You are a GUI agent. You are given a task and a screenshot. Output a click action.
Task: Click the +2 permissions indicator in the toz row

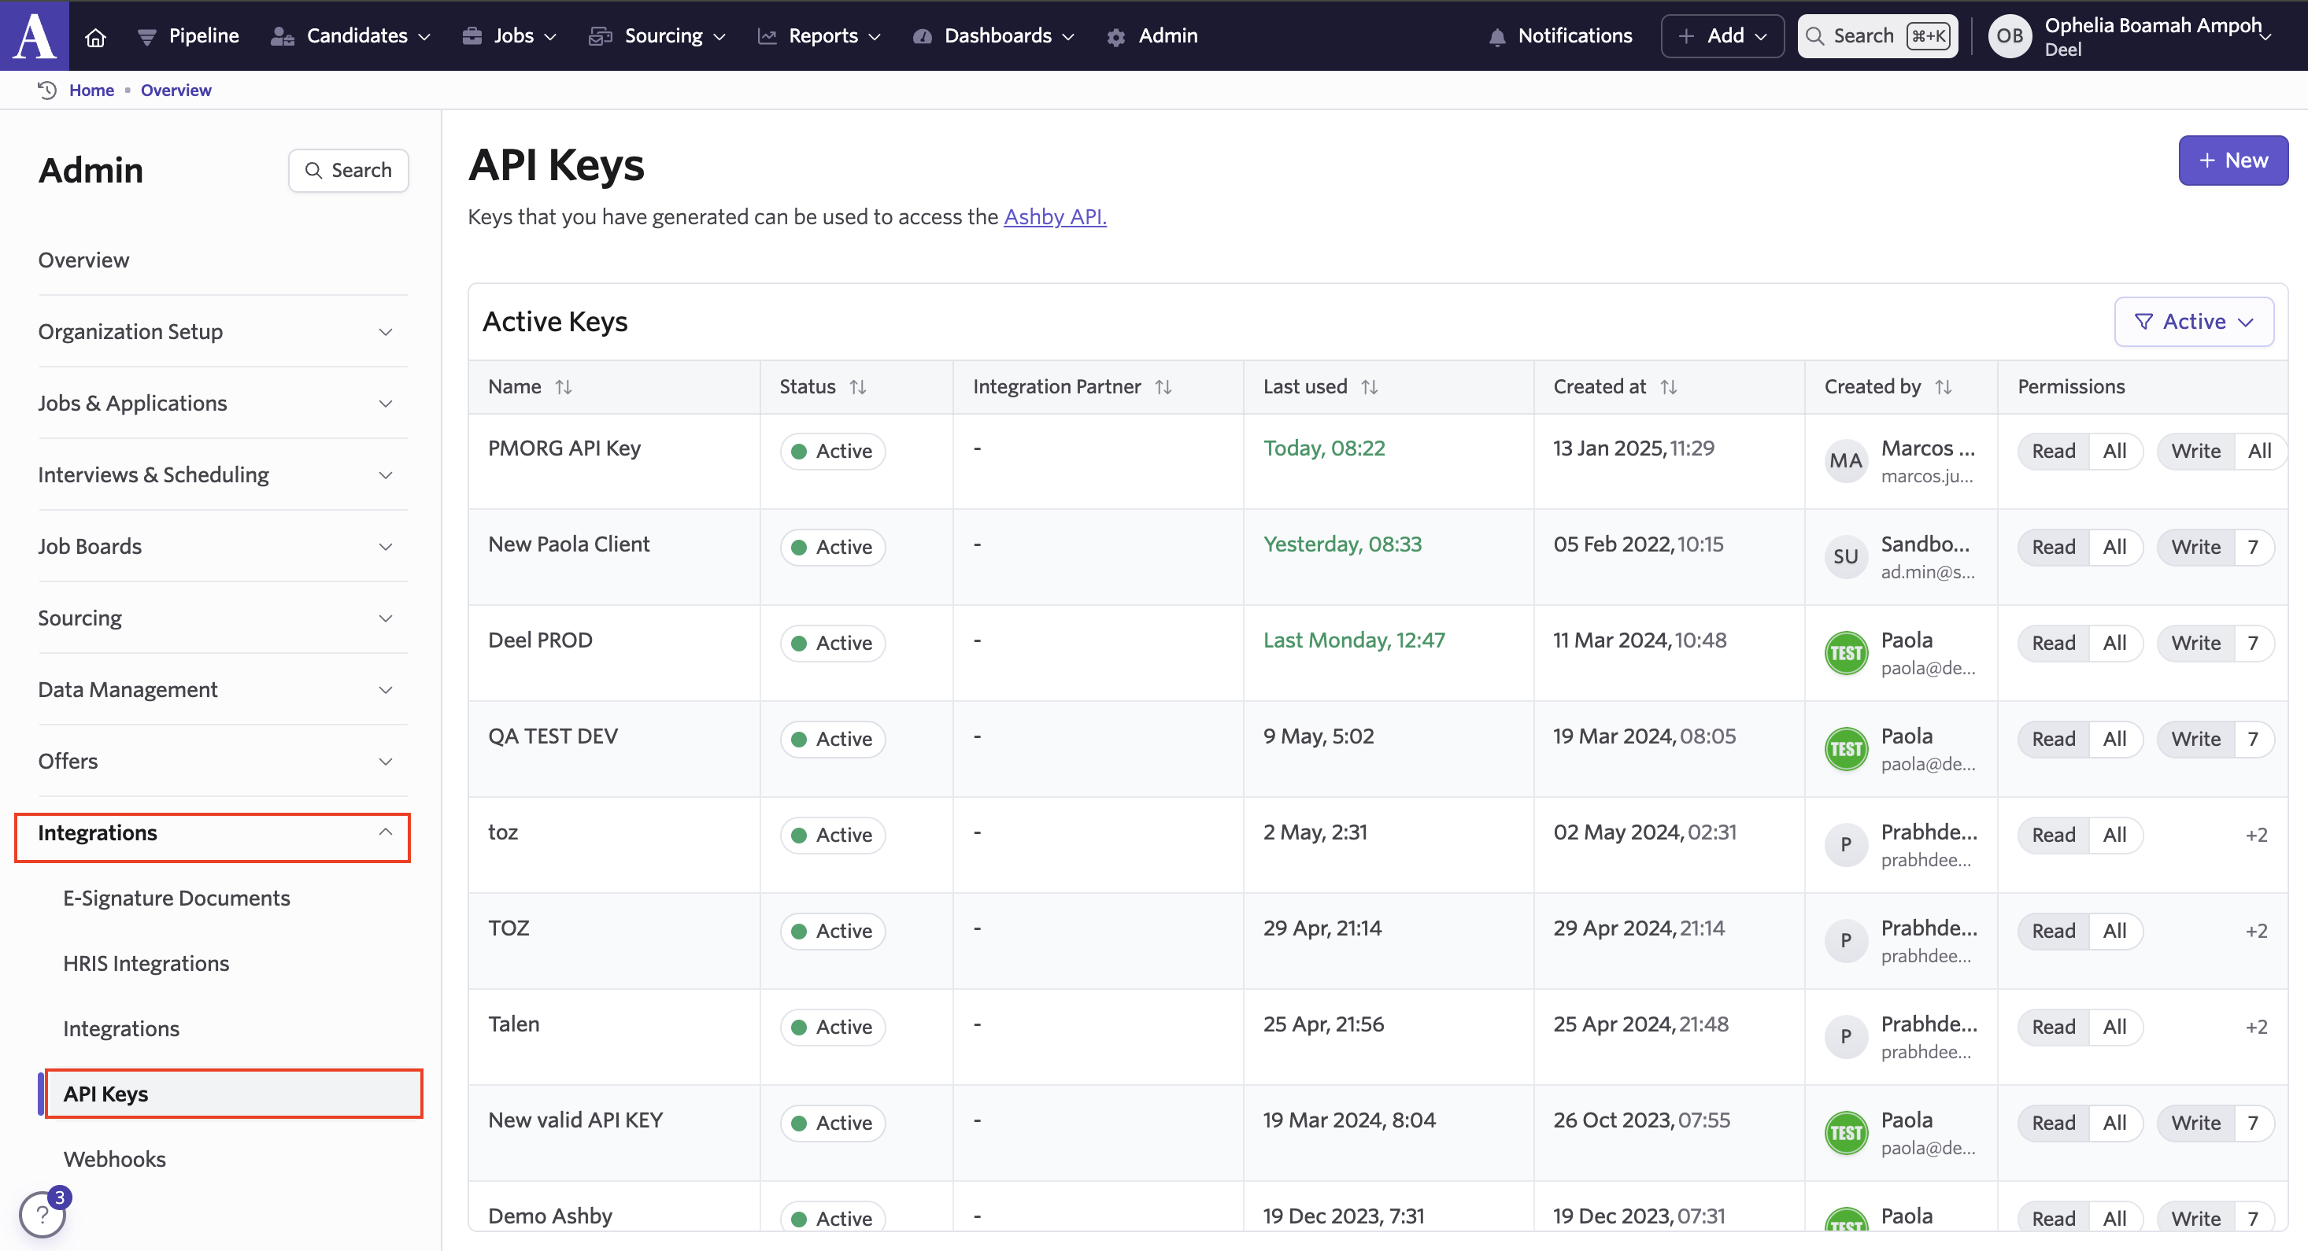tap(2256, 836)
